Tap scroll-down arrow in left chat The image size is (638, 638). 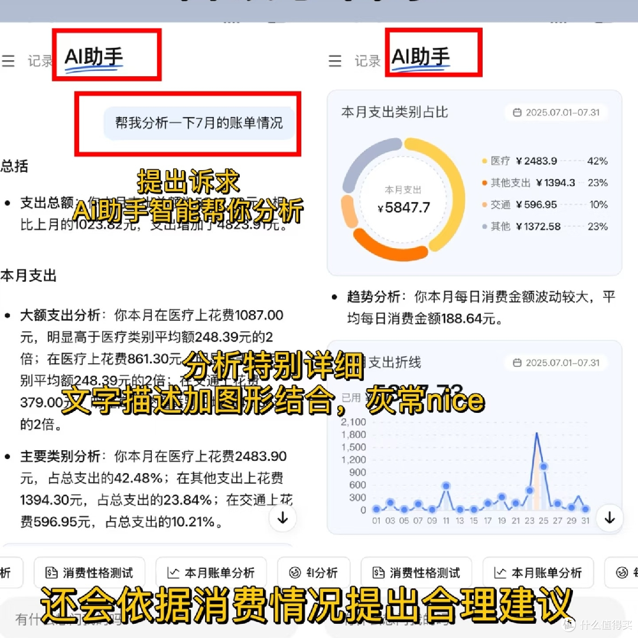(x=282, y=517)
